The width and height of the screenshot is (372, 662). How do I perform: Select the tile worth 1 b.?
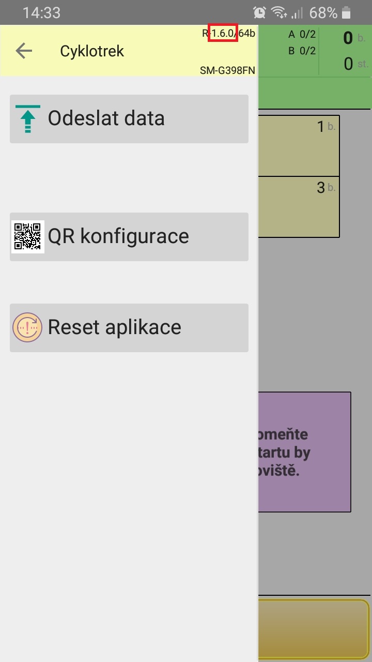[x=299, y=146]
